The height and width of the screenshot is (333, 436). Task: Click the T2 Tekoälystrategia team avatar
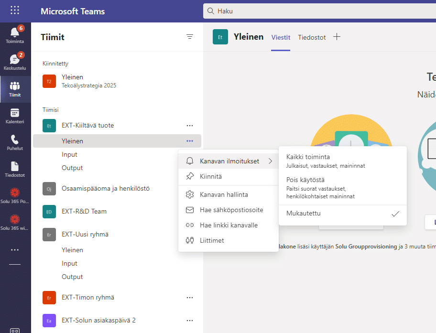[x=49, y=81]
